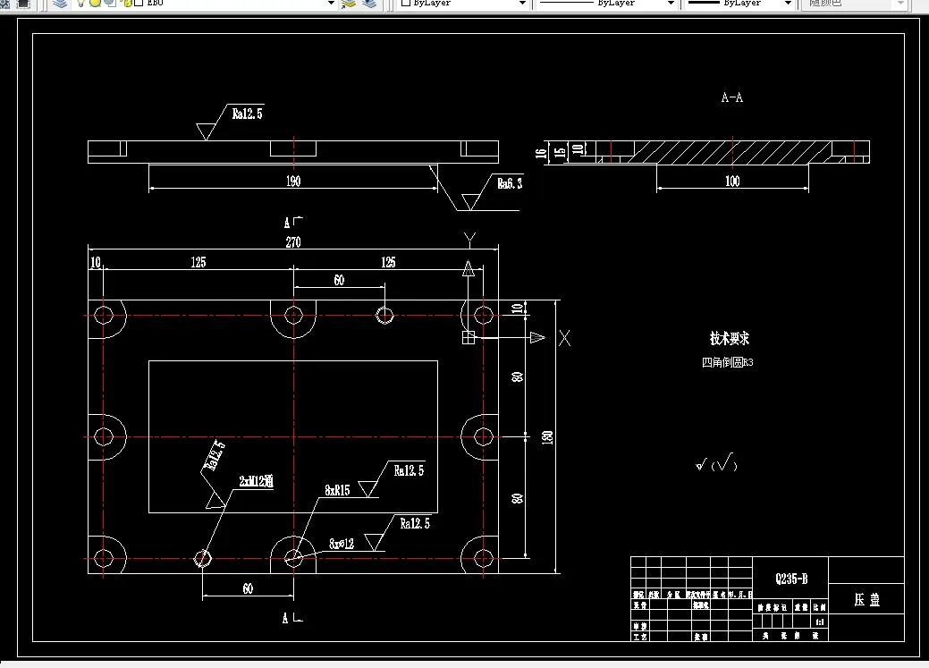The height and width of the screenshot is (668, 929).
Task: Select the 100 dimension in section view
Action: [x=732, y=182]
